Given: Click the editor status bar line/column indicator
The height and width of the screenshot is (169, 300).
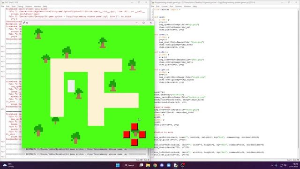Looking at the screenshot, I should pyautogui.click(x=293, y=160).
